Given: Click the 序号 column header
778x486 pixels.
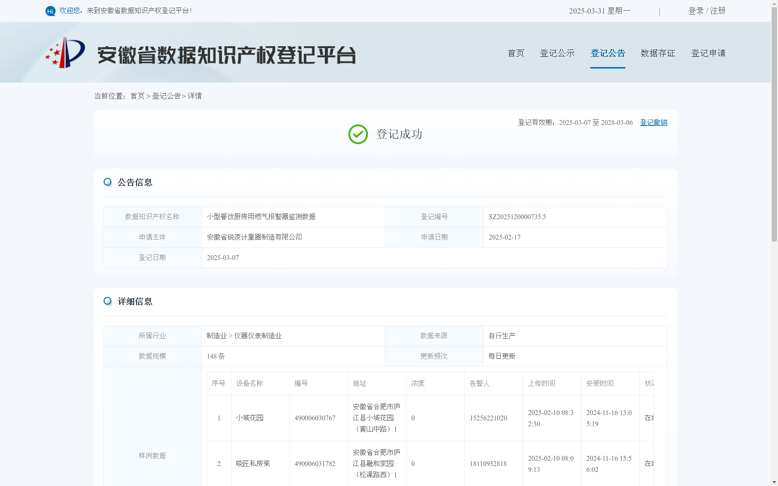Looking at the screenshot, I should click(218, 383).
